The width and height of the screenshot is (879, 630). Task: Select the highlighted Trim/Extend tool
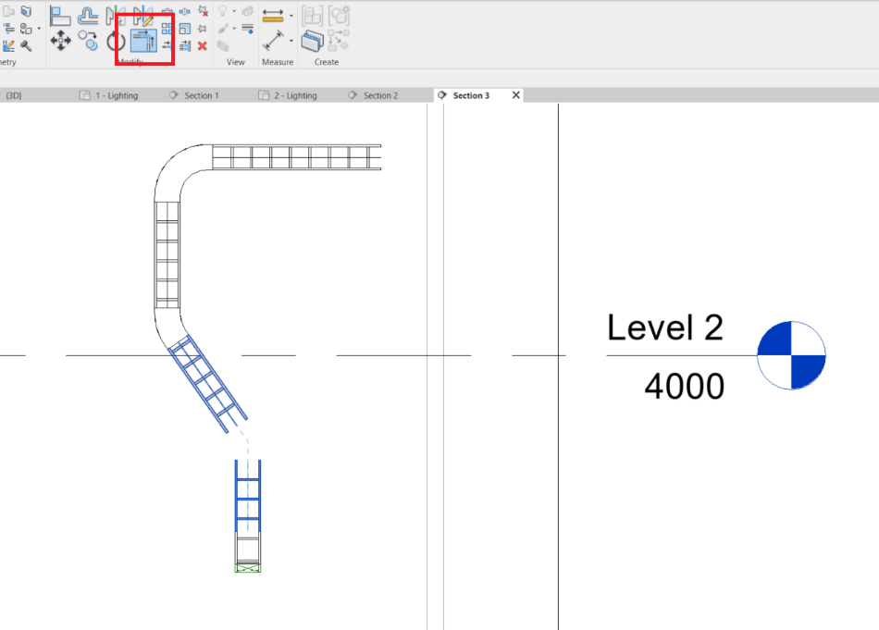[142, 39]
